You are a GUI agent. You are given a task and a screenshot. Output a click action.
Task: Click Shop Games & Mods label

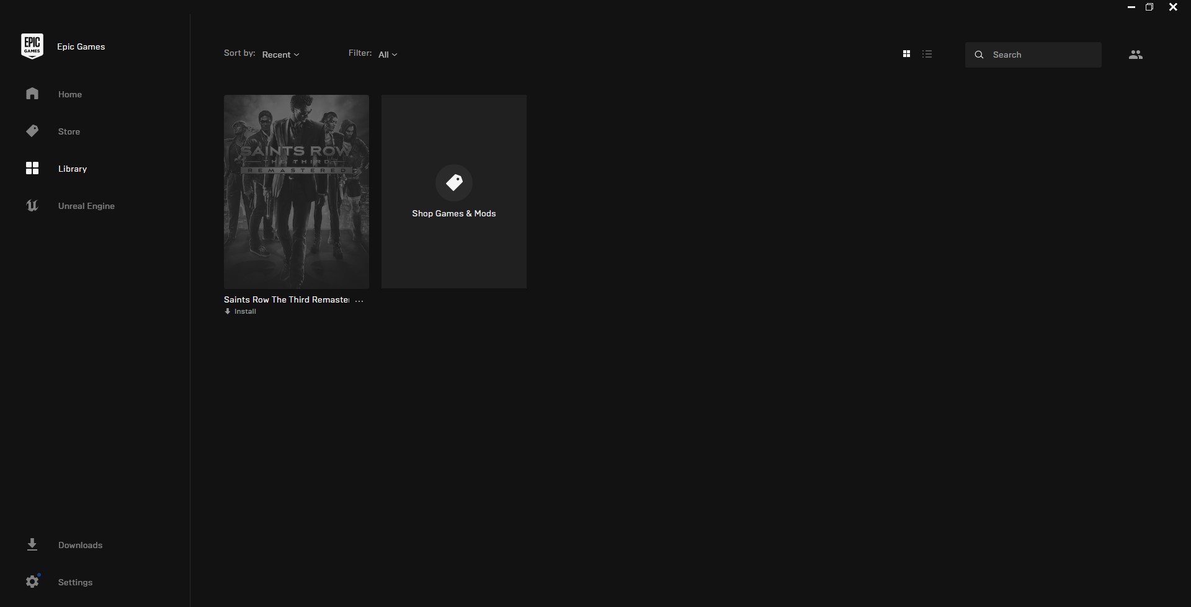pos(454,213)
